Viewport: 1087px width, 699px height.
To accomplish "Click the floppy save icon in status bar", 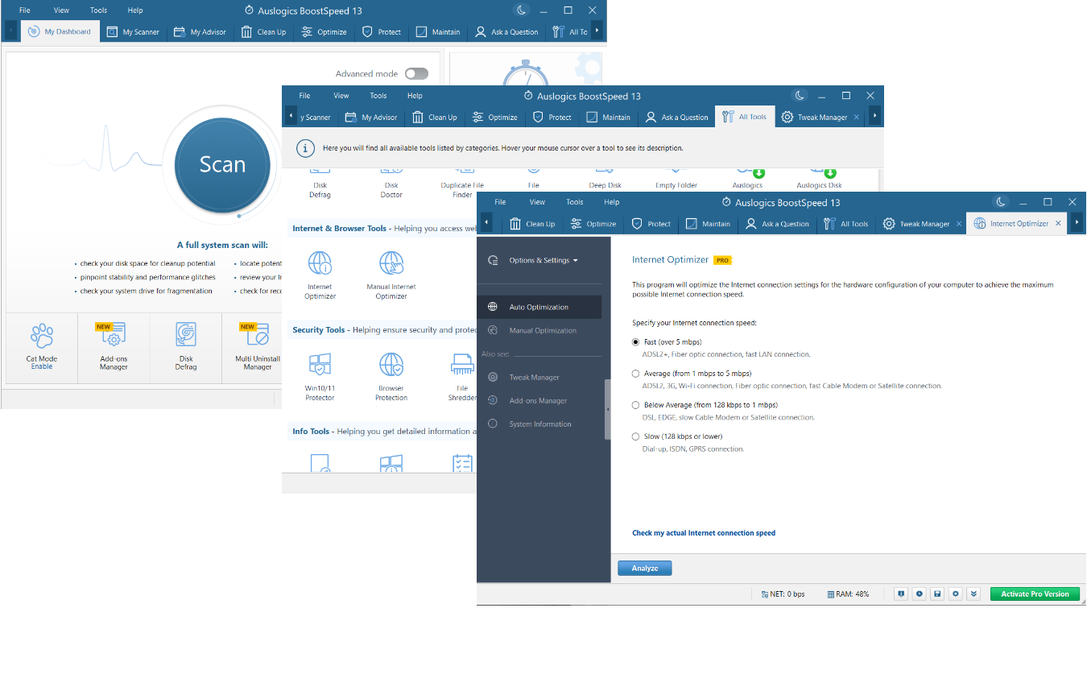I will point(937,594).
